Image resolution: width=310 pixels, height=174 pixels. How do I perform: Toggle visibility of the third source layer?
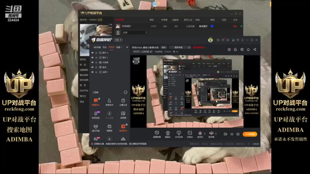[x=92, y=62]
